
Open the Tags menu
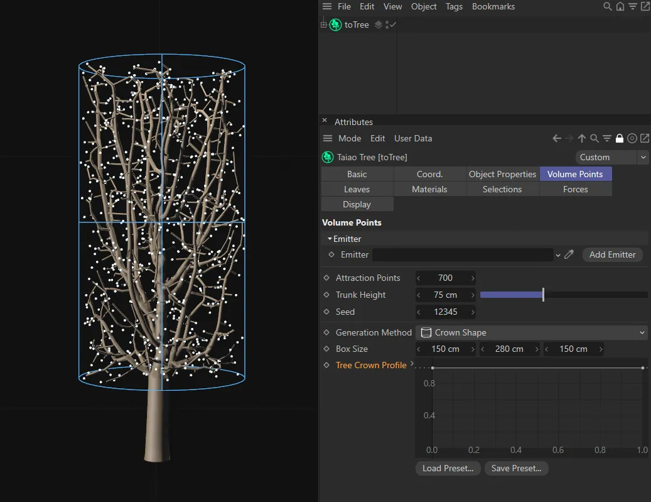[454, 7]
